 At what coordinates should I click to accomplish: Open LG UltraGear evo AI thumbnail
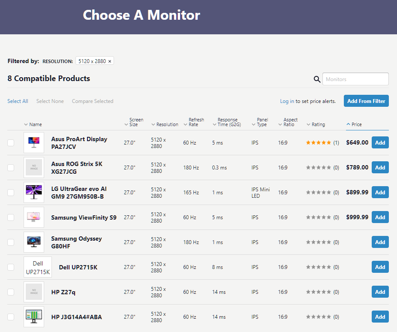pyautogui.click(x=34, y=192)
